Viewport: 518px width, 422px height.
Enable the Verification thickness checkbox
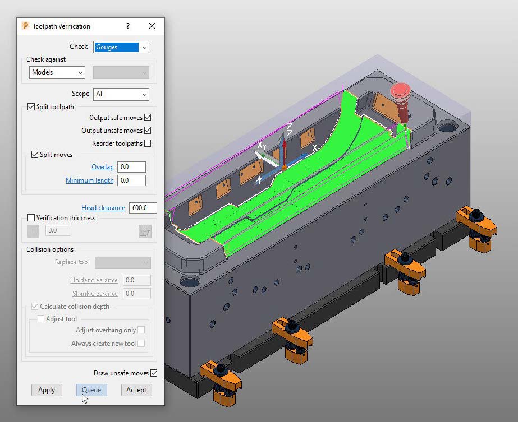(31, 218)
